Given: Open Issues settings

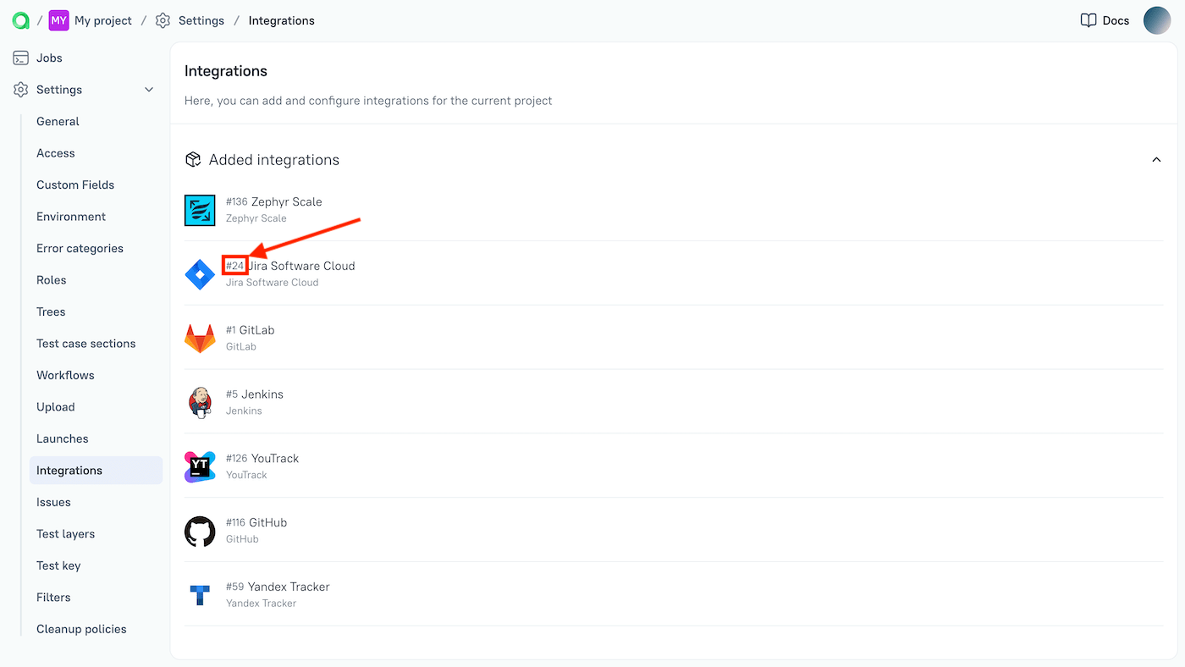Looking at the screenshot, I should (53, 502).
